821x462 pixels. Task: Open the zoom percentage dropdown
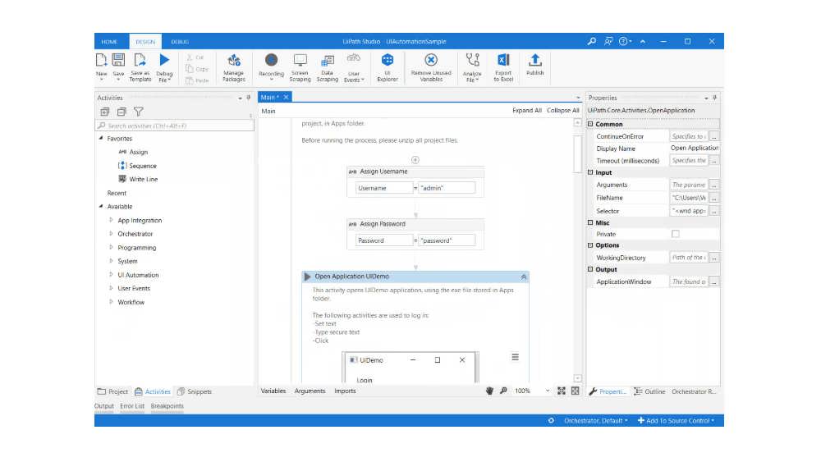[x=548, y=391]
